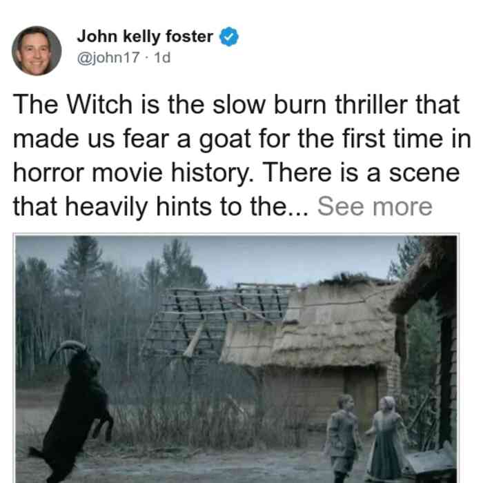Viewport: 483px width, 483px height.
Task: Click the girl wearing the bonnet
Action: click(x=386, y=439)
